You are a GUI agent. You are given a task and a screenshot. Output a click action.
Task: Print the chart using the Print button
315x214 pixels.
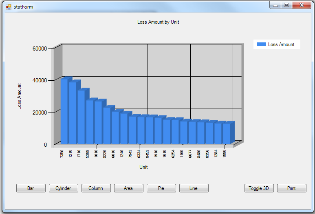292,188
